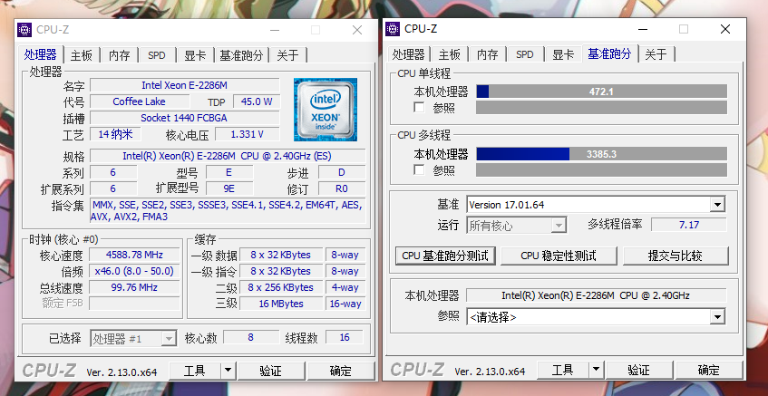Click CPU-Z app icon in right window title bar
Viewport: 768px width, 396px height.
393,29
